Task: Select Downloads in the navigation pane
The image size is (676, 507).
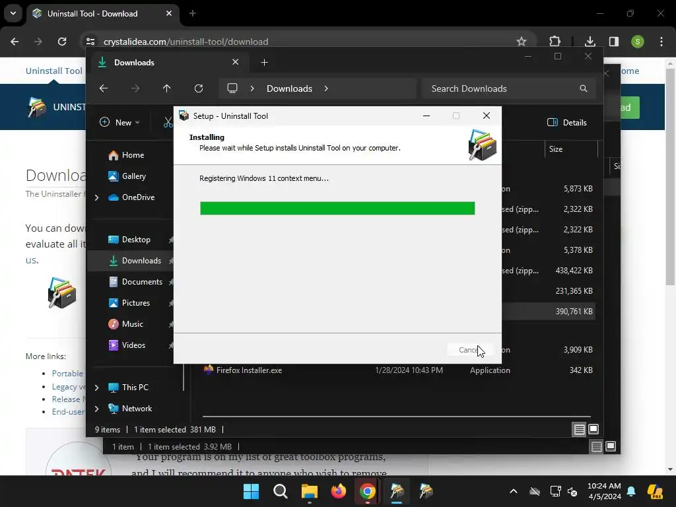Action: pyautogui.click(x=135, y=260)
